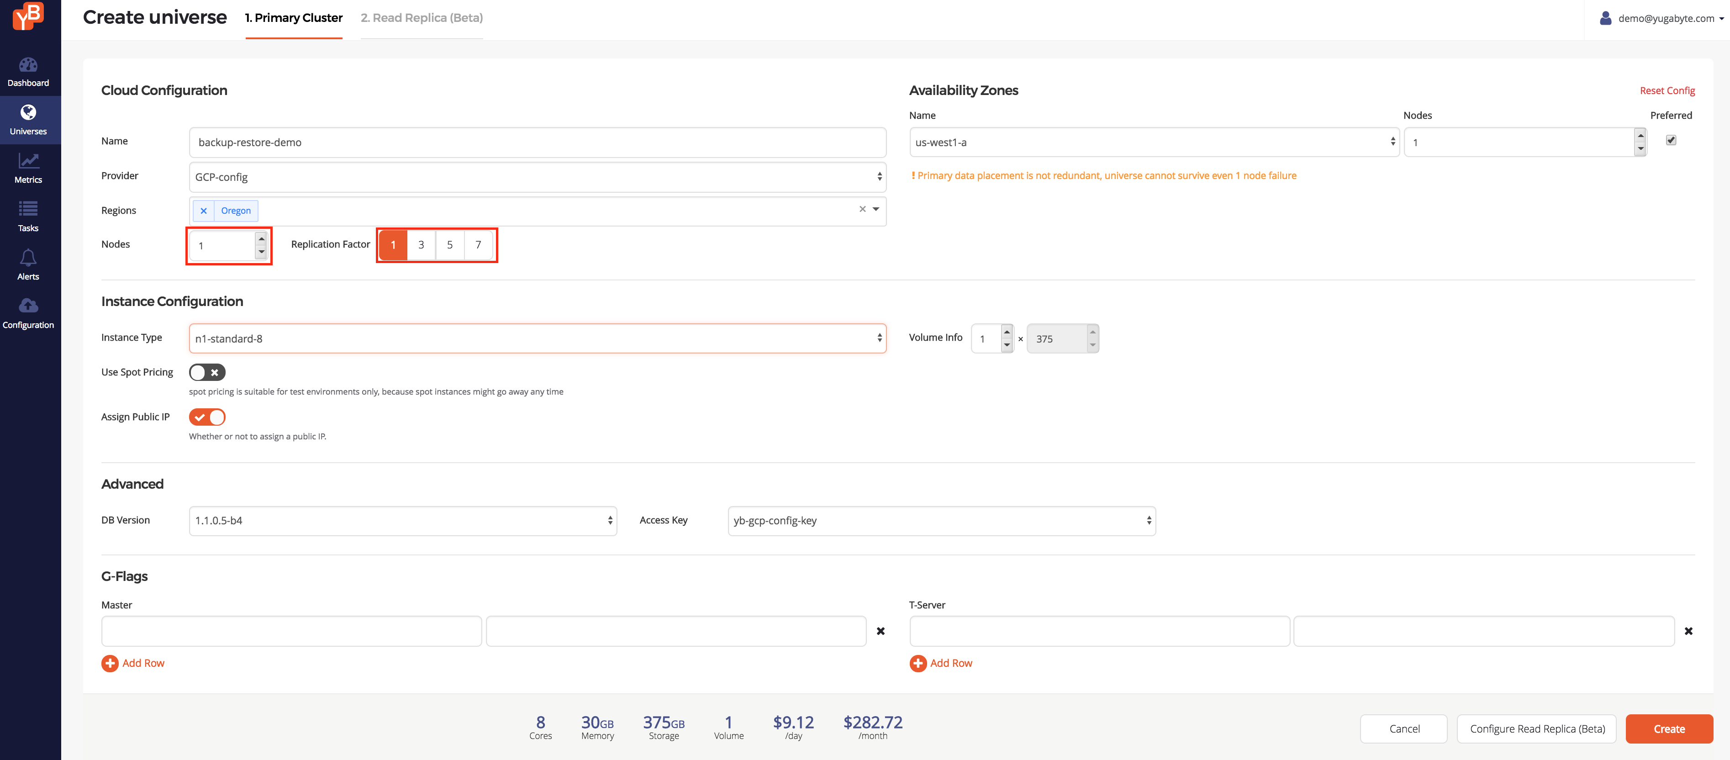Increment Cloud Configuration Nodes count
The width and height of the screenshot is (1730, 760).
pyautogui.click(x=261, y=239)
